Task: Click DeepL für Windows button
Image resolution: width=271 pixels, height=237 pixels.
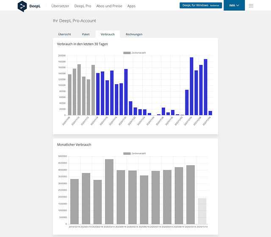Action: (201, 6)
